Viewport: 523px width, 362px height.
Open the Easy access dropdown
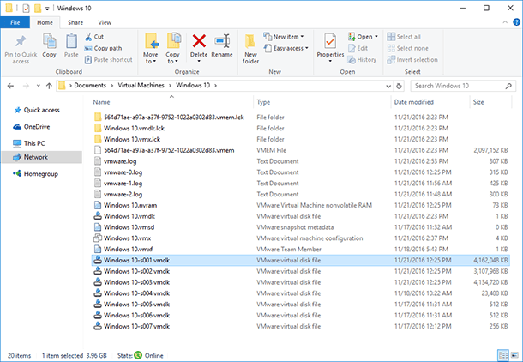286,48
